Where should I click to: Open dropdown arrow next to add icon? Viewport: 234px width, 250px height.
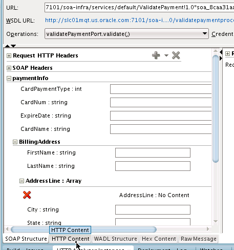click(x=166, y=55)
